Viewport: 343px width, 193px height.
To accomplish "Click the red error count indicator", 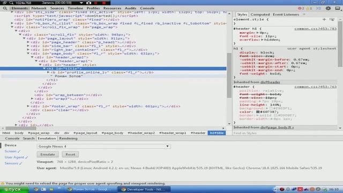I will click(301, 9).
